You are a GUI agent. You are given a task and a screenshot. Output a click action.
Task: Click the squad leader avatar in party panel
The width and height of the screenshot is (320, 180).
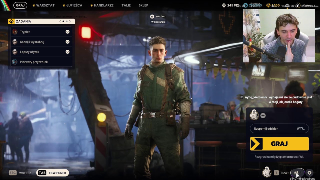tap(254, 115)
